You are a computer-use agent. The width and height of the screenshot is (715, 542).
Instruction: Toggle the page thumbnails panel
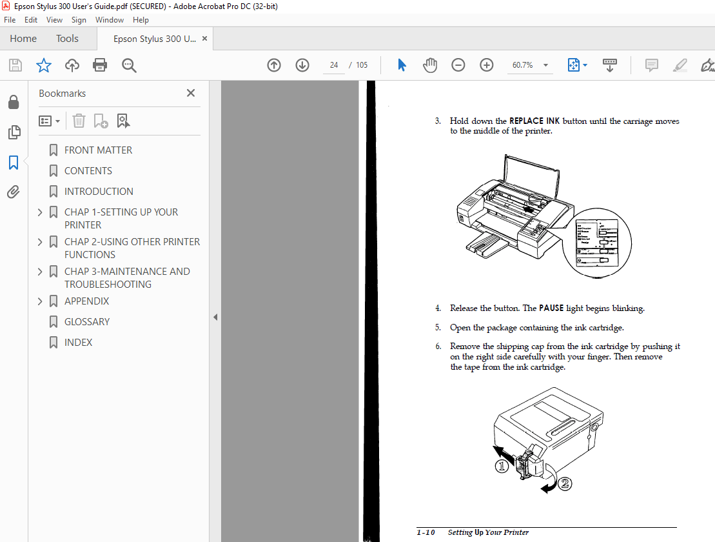pos(14,132)
